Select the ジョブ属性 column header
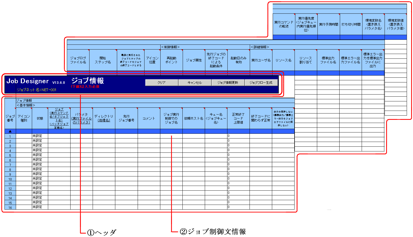Image resolution: width=413 pixels, height=237 pixels. click(194, 60)
